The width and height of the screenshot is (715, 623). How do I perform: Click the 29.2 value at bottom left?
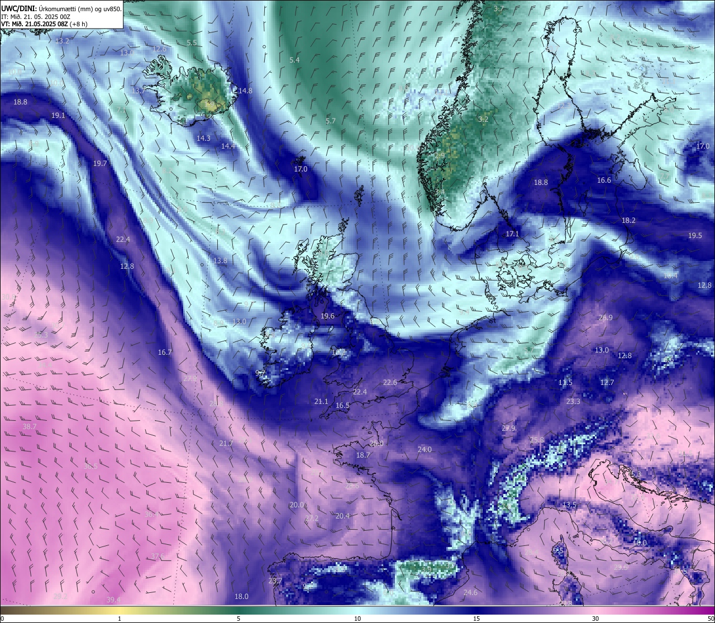point(60,597)
